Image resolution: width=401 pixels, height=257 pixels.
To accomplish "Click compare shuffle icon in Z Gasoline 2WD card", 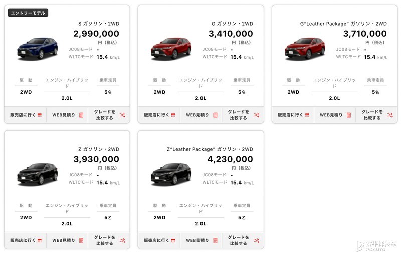I will point(122,241).
